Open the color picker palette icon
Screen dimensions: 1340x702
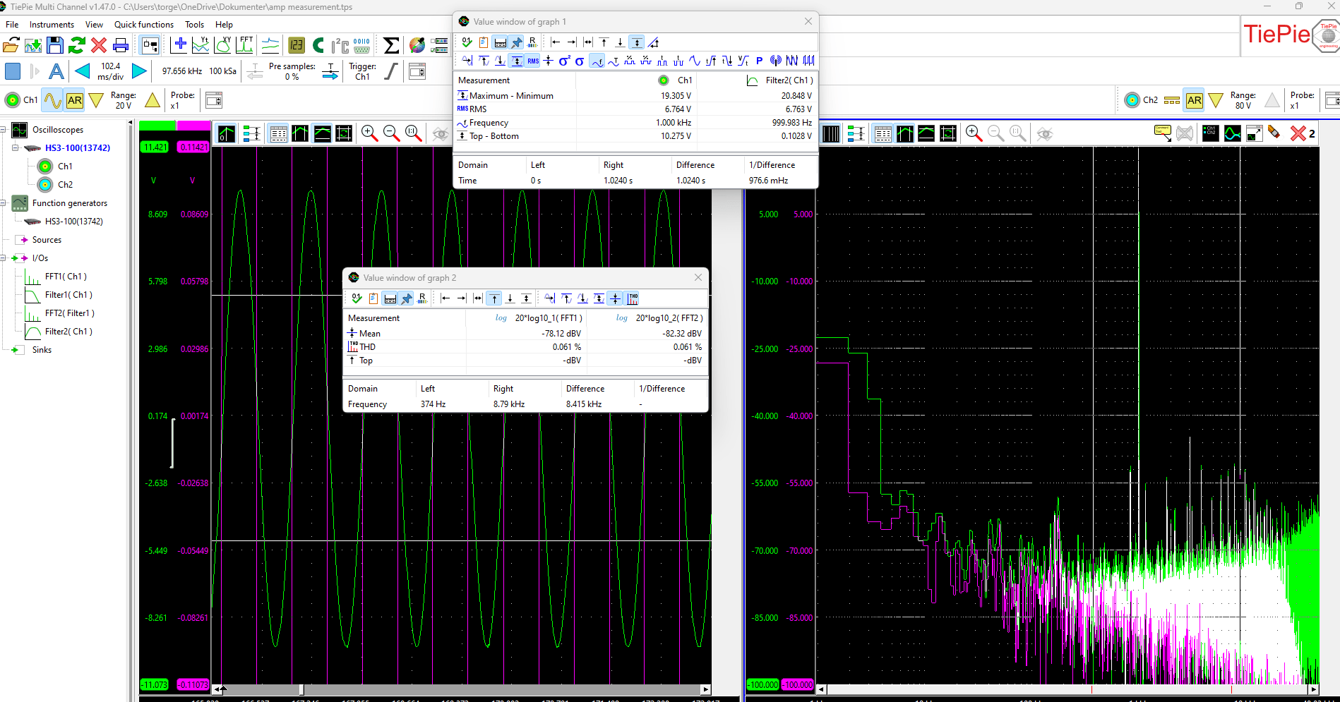pyautogui.click(x=417, y=46)
